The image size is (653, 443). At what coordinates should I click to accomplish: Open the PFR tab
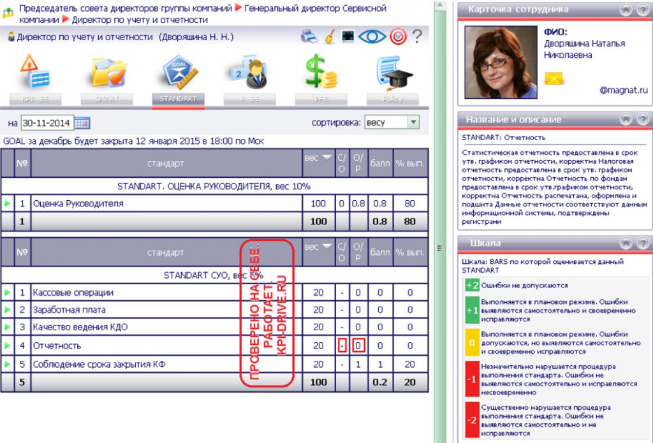321,99
